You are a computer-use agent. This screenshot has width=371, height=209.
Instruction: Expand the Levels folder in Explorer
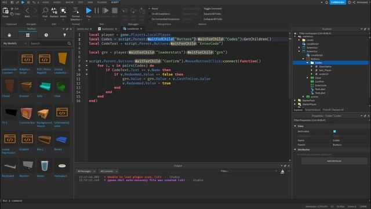coord(299,40)
